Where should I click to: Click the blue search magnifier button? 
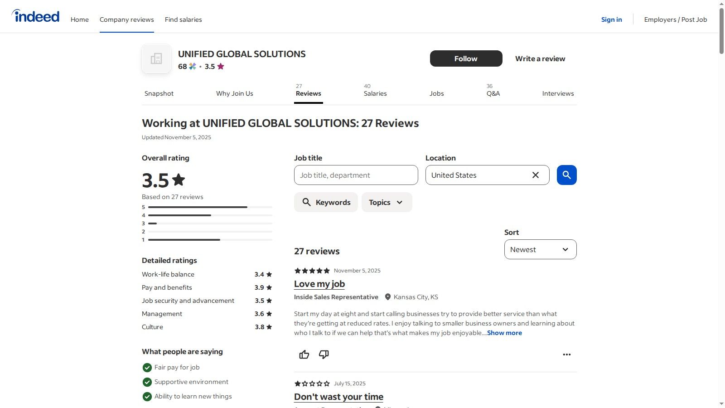click(566, 175)
